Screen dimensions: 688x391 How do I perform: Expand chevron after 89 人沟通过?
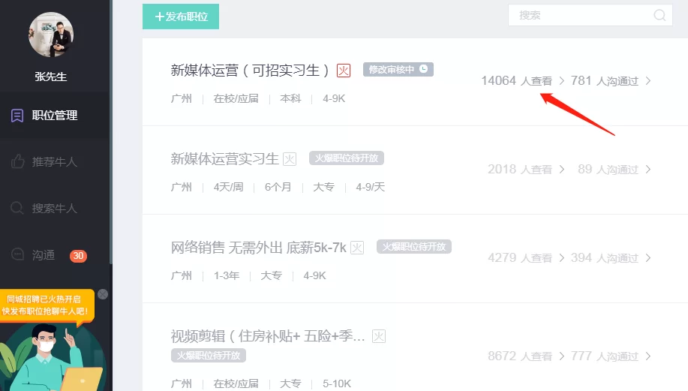[648, 170]
